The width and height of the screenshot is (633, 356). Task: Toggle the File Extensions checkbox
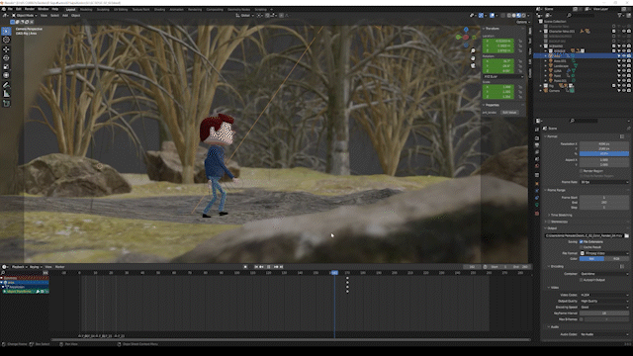click(582, 241)
